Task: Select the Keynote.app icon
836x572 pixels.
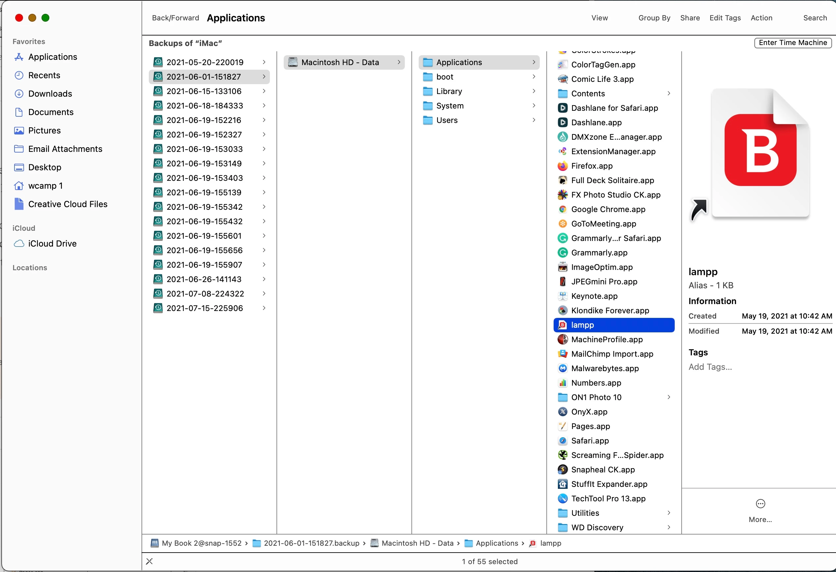Action: [x=562, y=296]
